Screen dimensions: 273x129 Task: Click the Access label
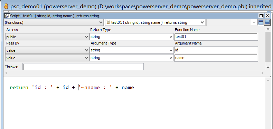coord(12,30)
